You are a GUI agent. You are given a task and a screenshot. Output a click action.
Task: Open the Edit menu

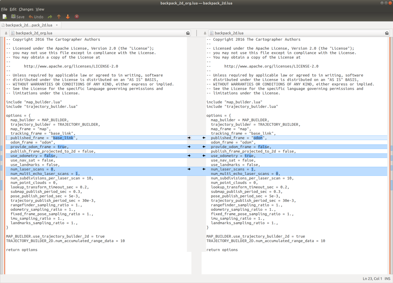(x=13, y=9)
